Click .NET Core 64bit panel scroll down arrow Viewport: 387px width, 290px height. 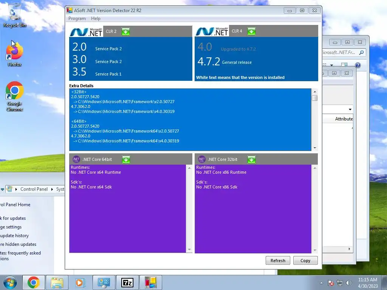(x=189, y=250)
